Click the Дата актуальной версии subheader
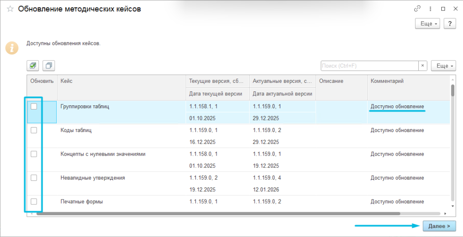Viewport: 463px width, 237px height. point(283,94)
